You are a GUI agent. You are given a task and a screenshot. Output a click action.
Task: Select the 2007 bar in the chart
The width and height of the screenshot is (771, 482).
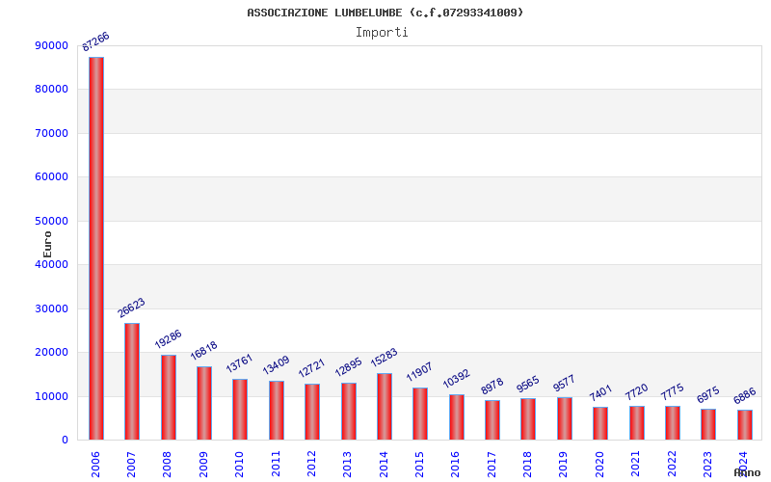(x=132, y=381)
